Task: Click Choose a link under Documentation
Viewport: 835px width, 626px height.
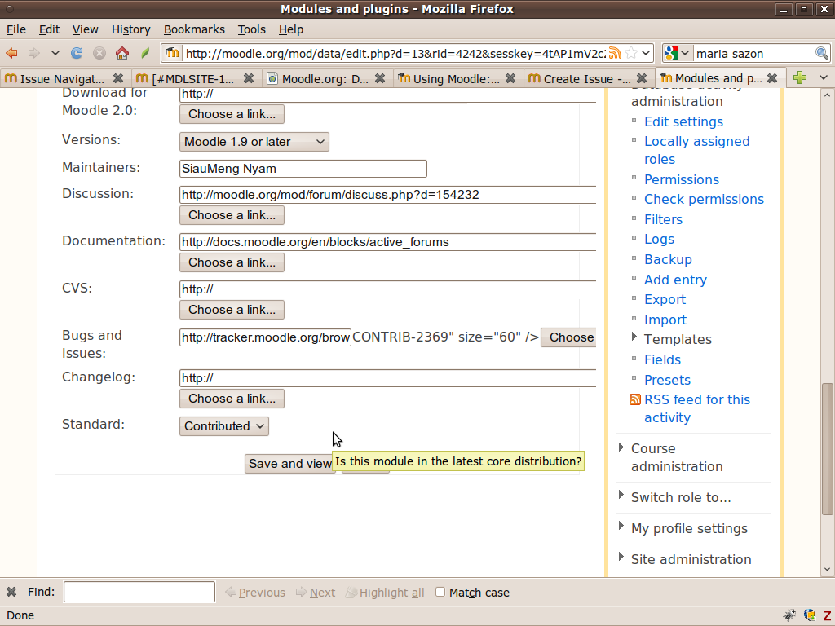Action: [x=232, y=262]
